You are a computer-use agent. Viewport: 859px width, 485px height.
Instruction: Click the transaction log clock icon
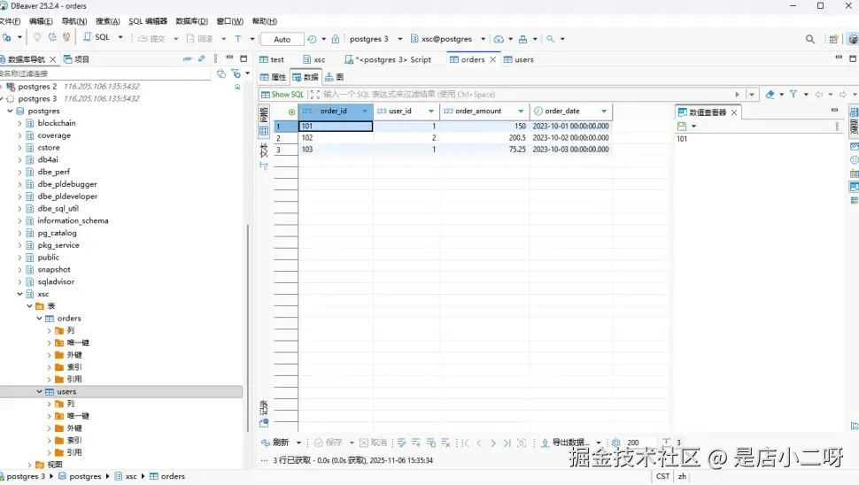312,39
